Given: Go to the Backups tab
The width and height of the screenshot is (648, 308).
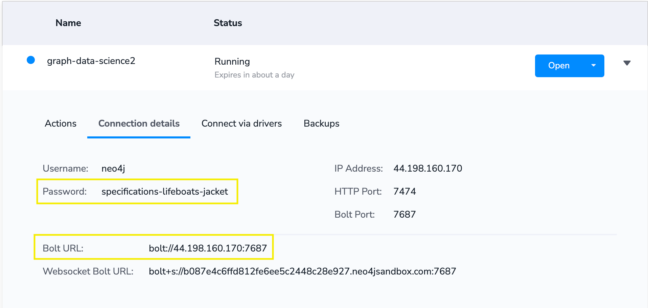Looking at the screenshot, I should pyautogui.click(x=321, y=124).
